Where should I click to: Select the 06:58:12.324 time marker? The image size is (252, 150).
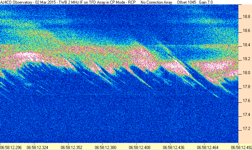pyautogui.click(x=37, y=147)
